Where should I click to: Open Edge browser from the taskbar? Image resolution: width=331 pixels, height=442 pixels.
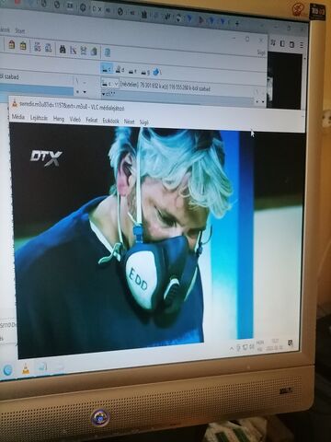tap(7, 370)
